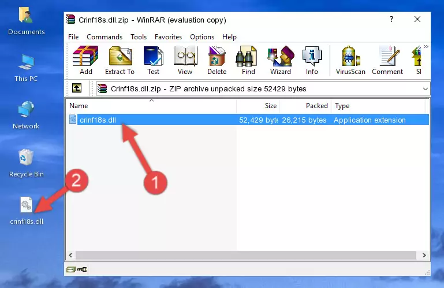Select the crinf18s.dll desktop file
Viewport: 444px width, 288px height.
(x=27, y=211)
